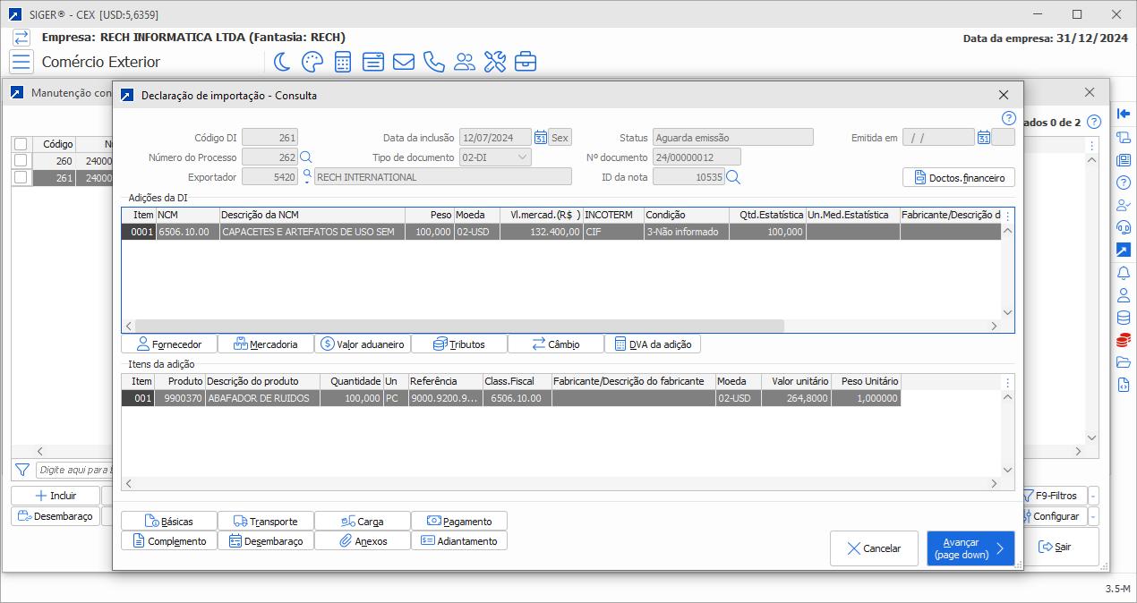This screenshot has height=603, width=1137.
Task: Open the wrench and screwdriver tools icon
Action: click(x=495, y=62)
